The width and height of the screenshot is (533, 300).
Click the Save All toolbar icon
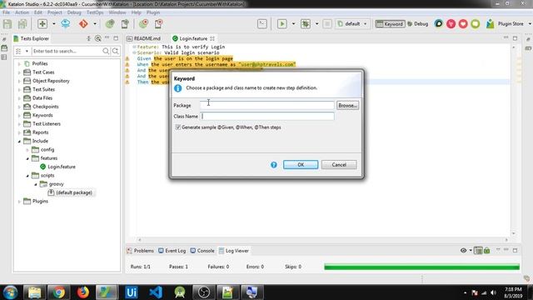(x=22, y=24)
